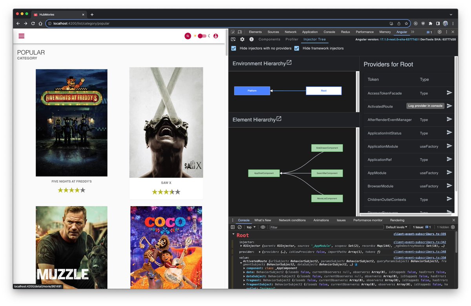The width and height of the screenshot is (471, 306).
Task: Click the browser back arrow
Action: point(18,24)
